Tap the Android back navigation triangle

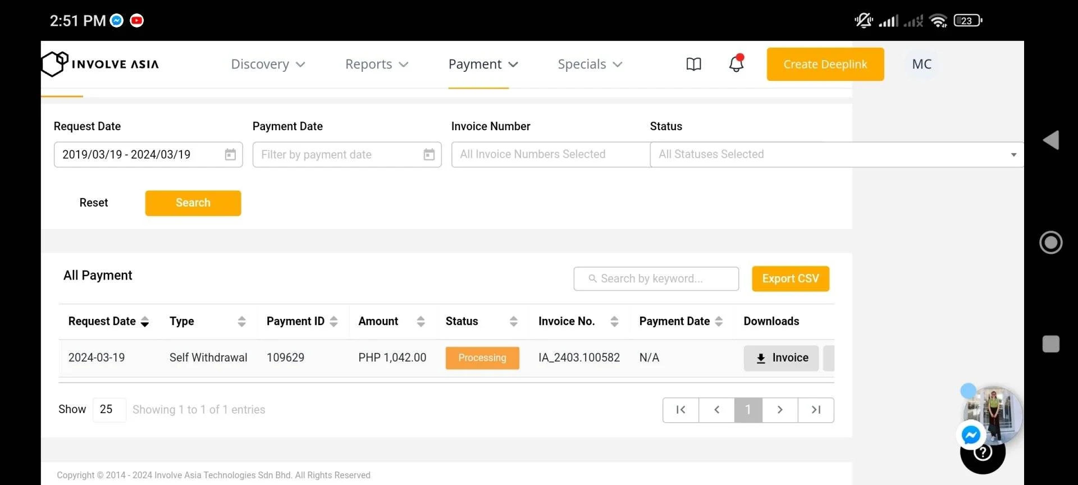pyautogui.click(x=1050, y=140)
